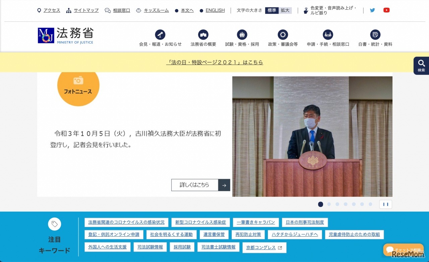Switch site language via ENGLISH link
Screen dimensions: 429x262
pyautogui.click(x=214, y=10)
